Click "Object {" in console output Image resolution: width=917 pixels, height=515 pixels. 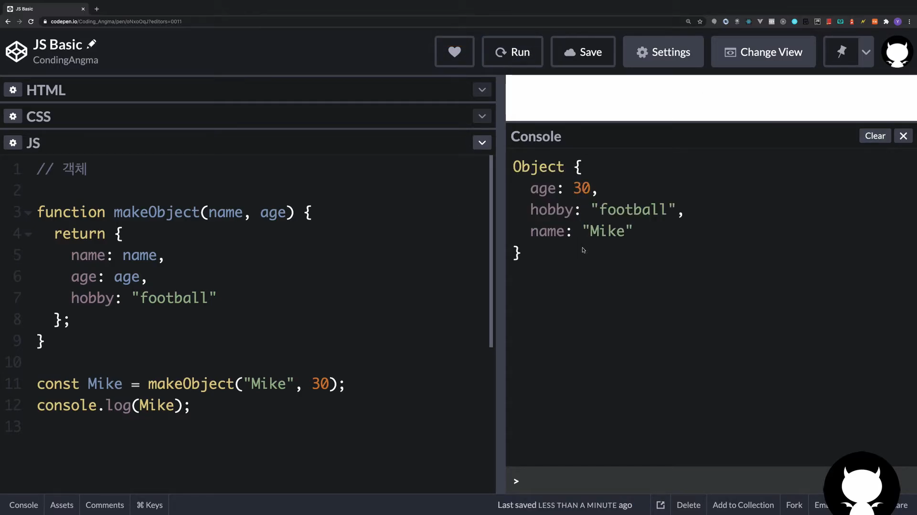[x=547, y=166]
